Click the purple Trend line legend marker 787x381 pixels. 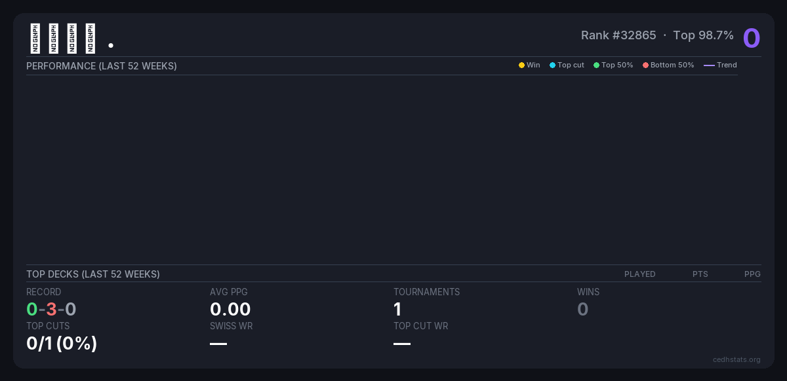[x=709, y=65]
